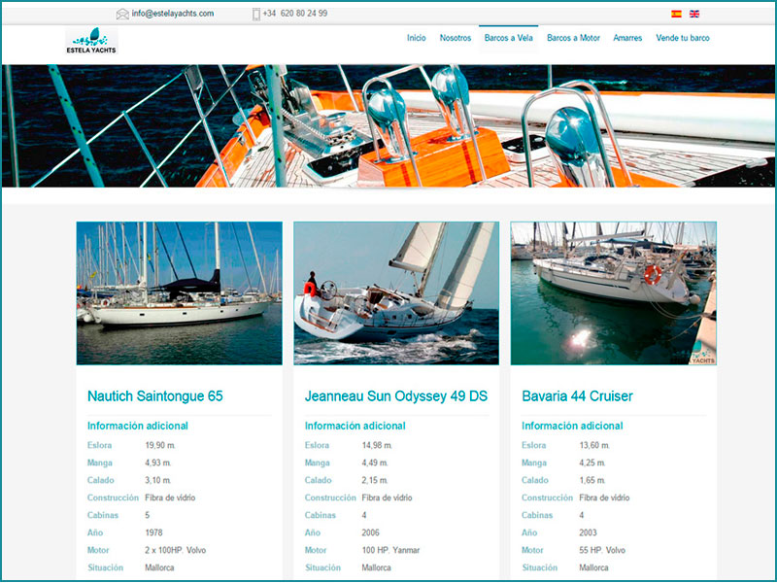Select Información adicional heading under Jeanneau Sun Odyssey
Screen dimensions: 777x583
tap(355, 426)
